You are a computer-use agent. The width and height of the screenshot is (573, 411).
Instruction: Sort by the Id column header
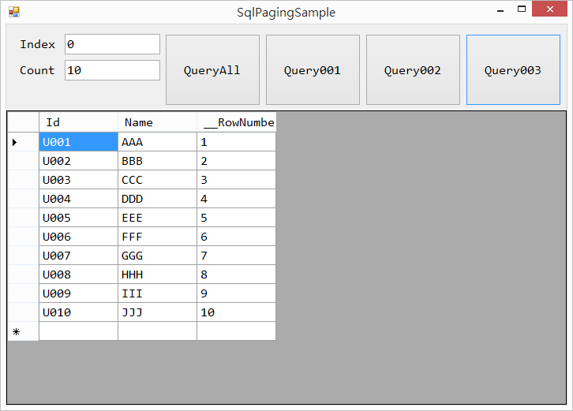(x=78, y=122)
